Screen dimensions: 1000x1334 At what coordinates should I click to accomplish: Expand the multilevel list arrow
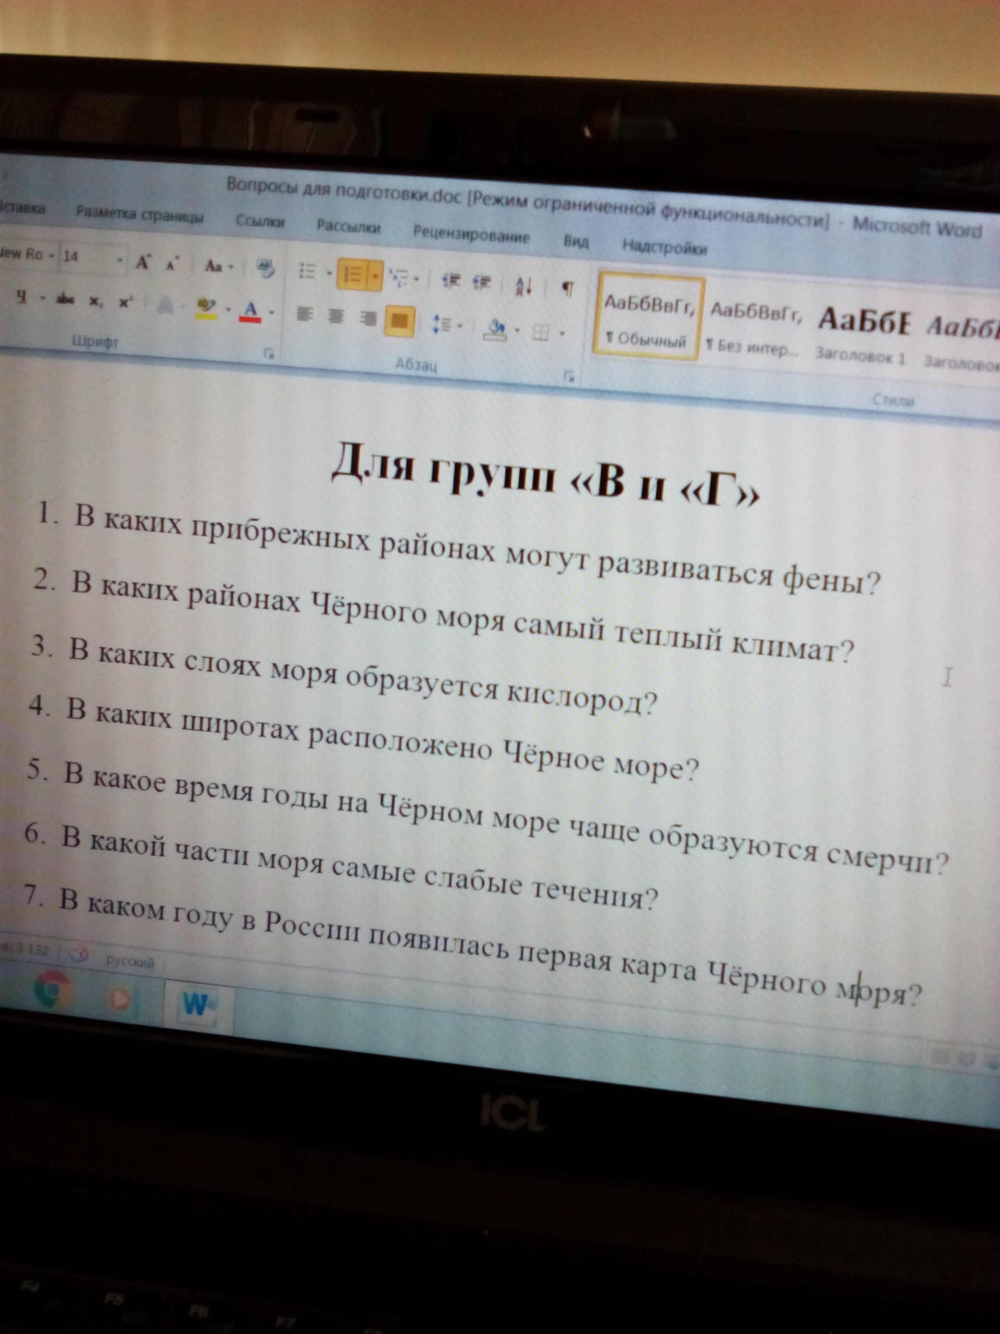(x=416, y=279)
